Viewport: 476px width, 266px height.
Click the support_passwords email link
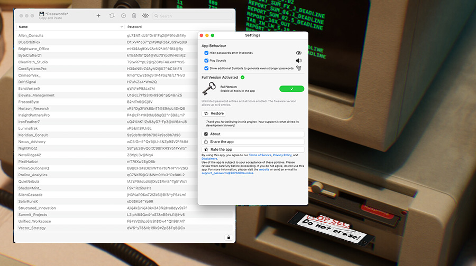pos(227,173)
